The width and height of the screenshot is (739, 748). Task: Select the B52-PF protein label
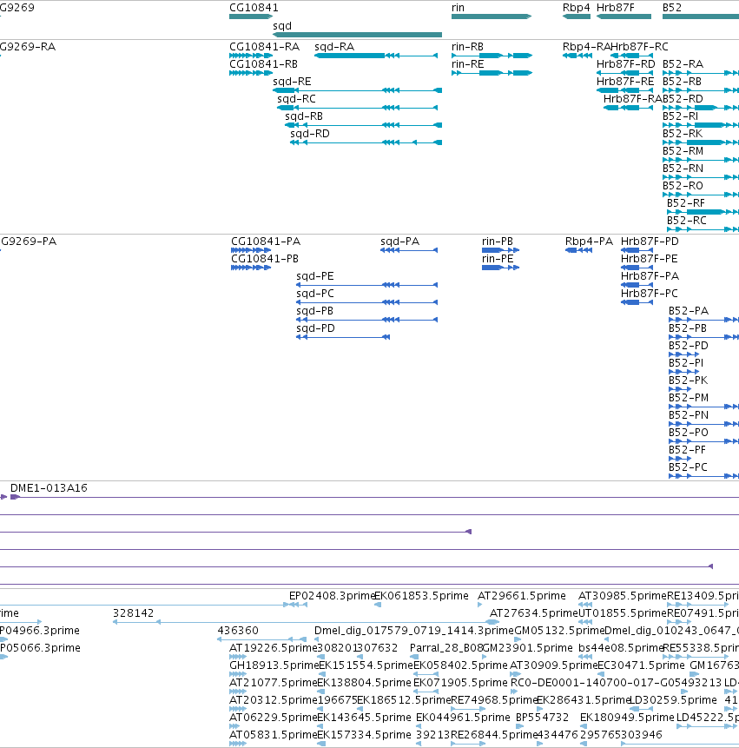pyautogui.click(x=687, y=450)
